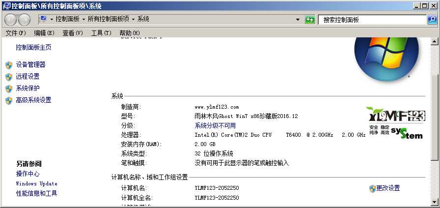Click the www.ylmf123.com manufacturer value
The image size is (440, 208).
pyautogui.click(x=217, y=107)
